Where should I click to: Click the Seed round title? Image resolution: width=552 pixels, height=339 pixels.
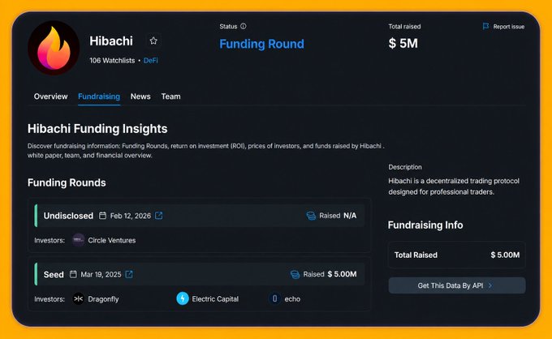click(x=54, y=275)
